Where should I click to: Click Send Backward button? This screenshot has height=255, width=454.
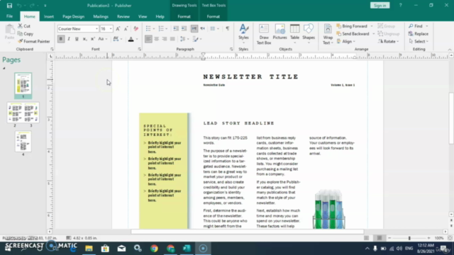353,34
